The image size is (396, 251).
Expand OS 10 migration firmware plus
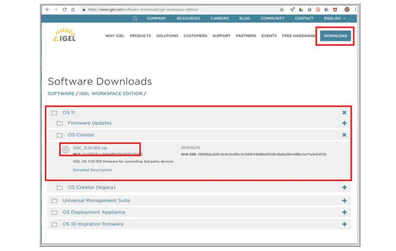pyautogui.click(x=344, y=224)
